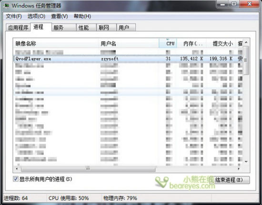Open the 文件(F) menu

click(x=14, y=16)
